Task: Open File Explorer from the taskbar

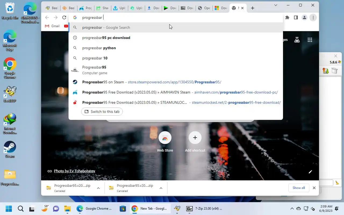Action: click(67, 209)
